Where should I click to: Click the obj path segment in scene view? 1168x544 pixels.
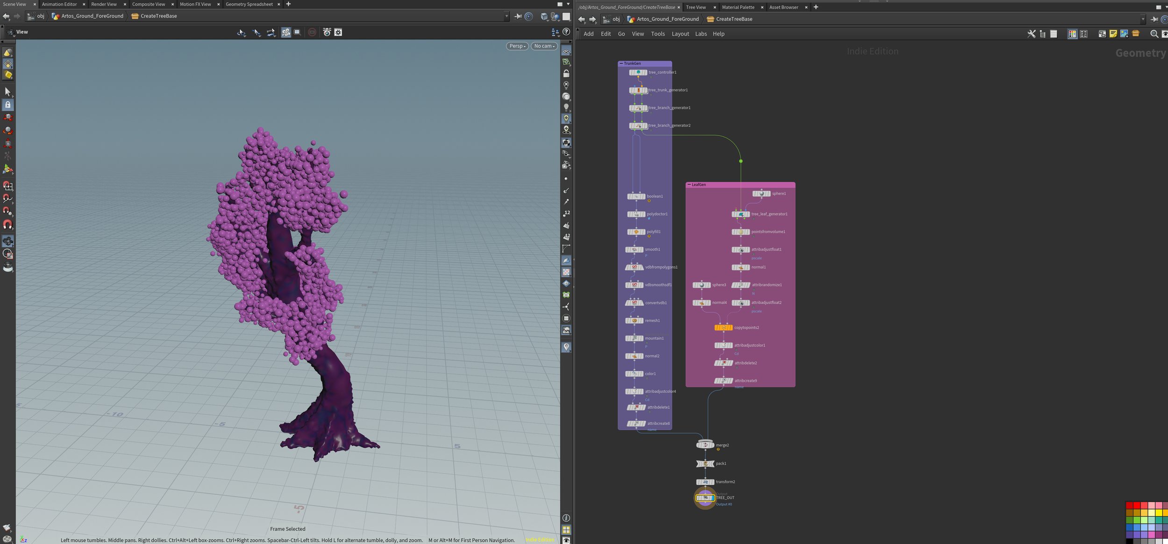(x=36, y=16)
